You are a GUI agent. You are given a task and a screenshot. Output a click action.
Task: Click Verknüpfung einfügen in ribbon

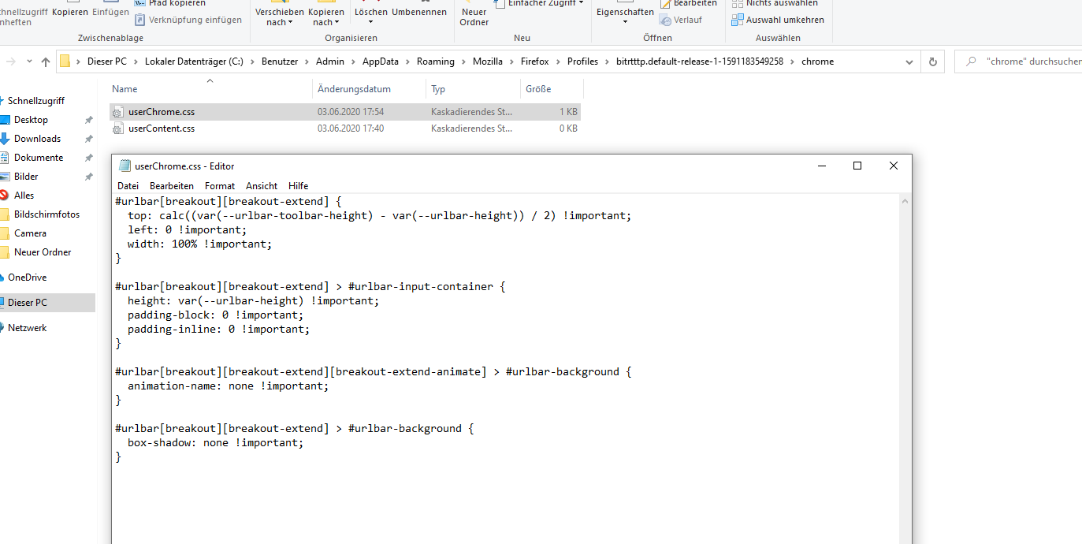coord(188,20)
